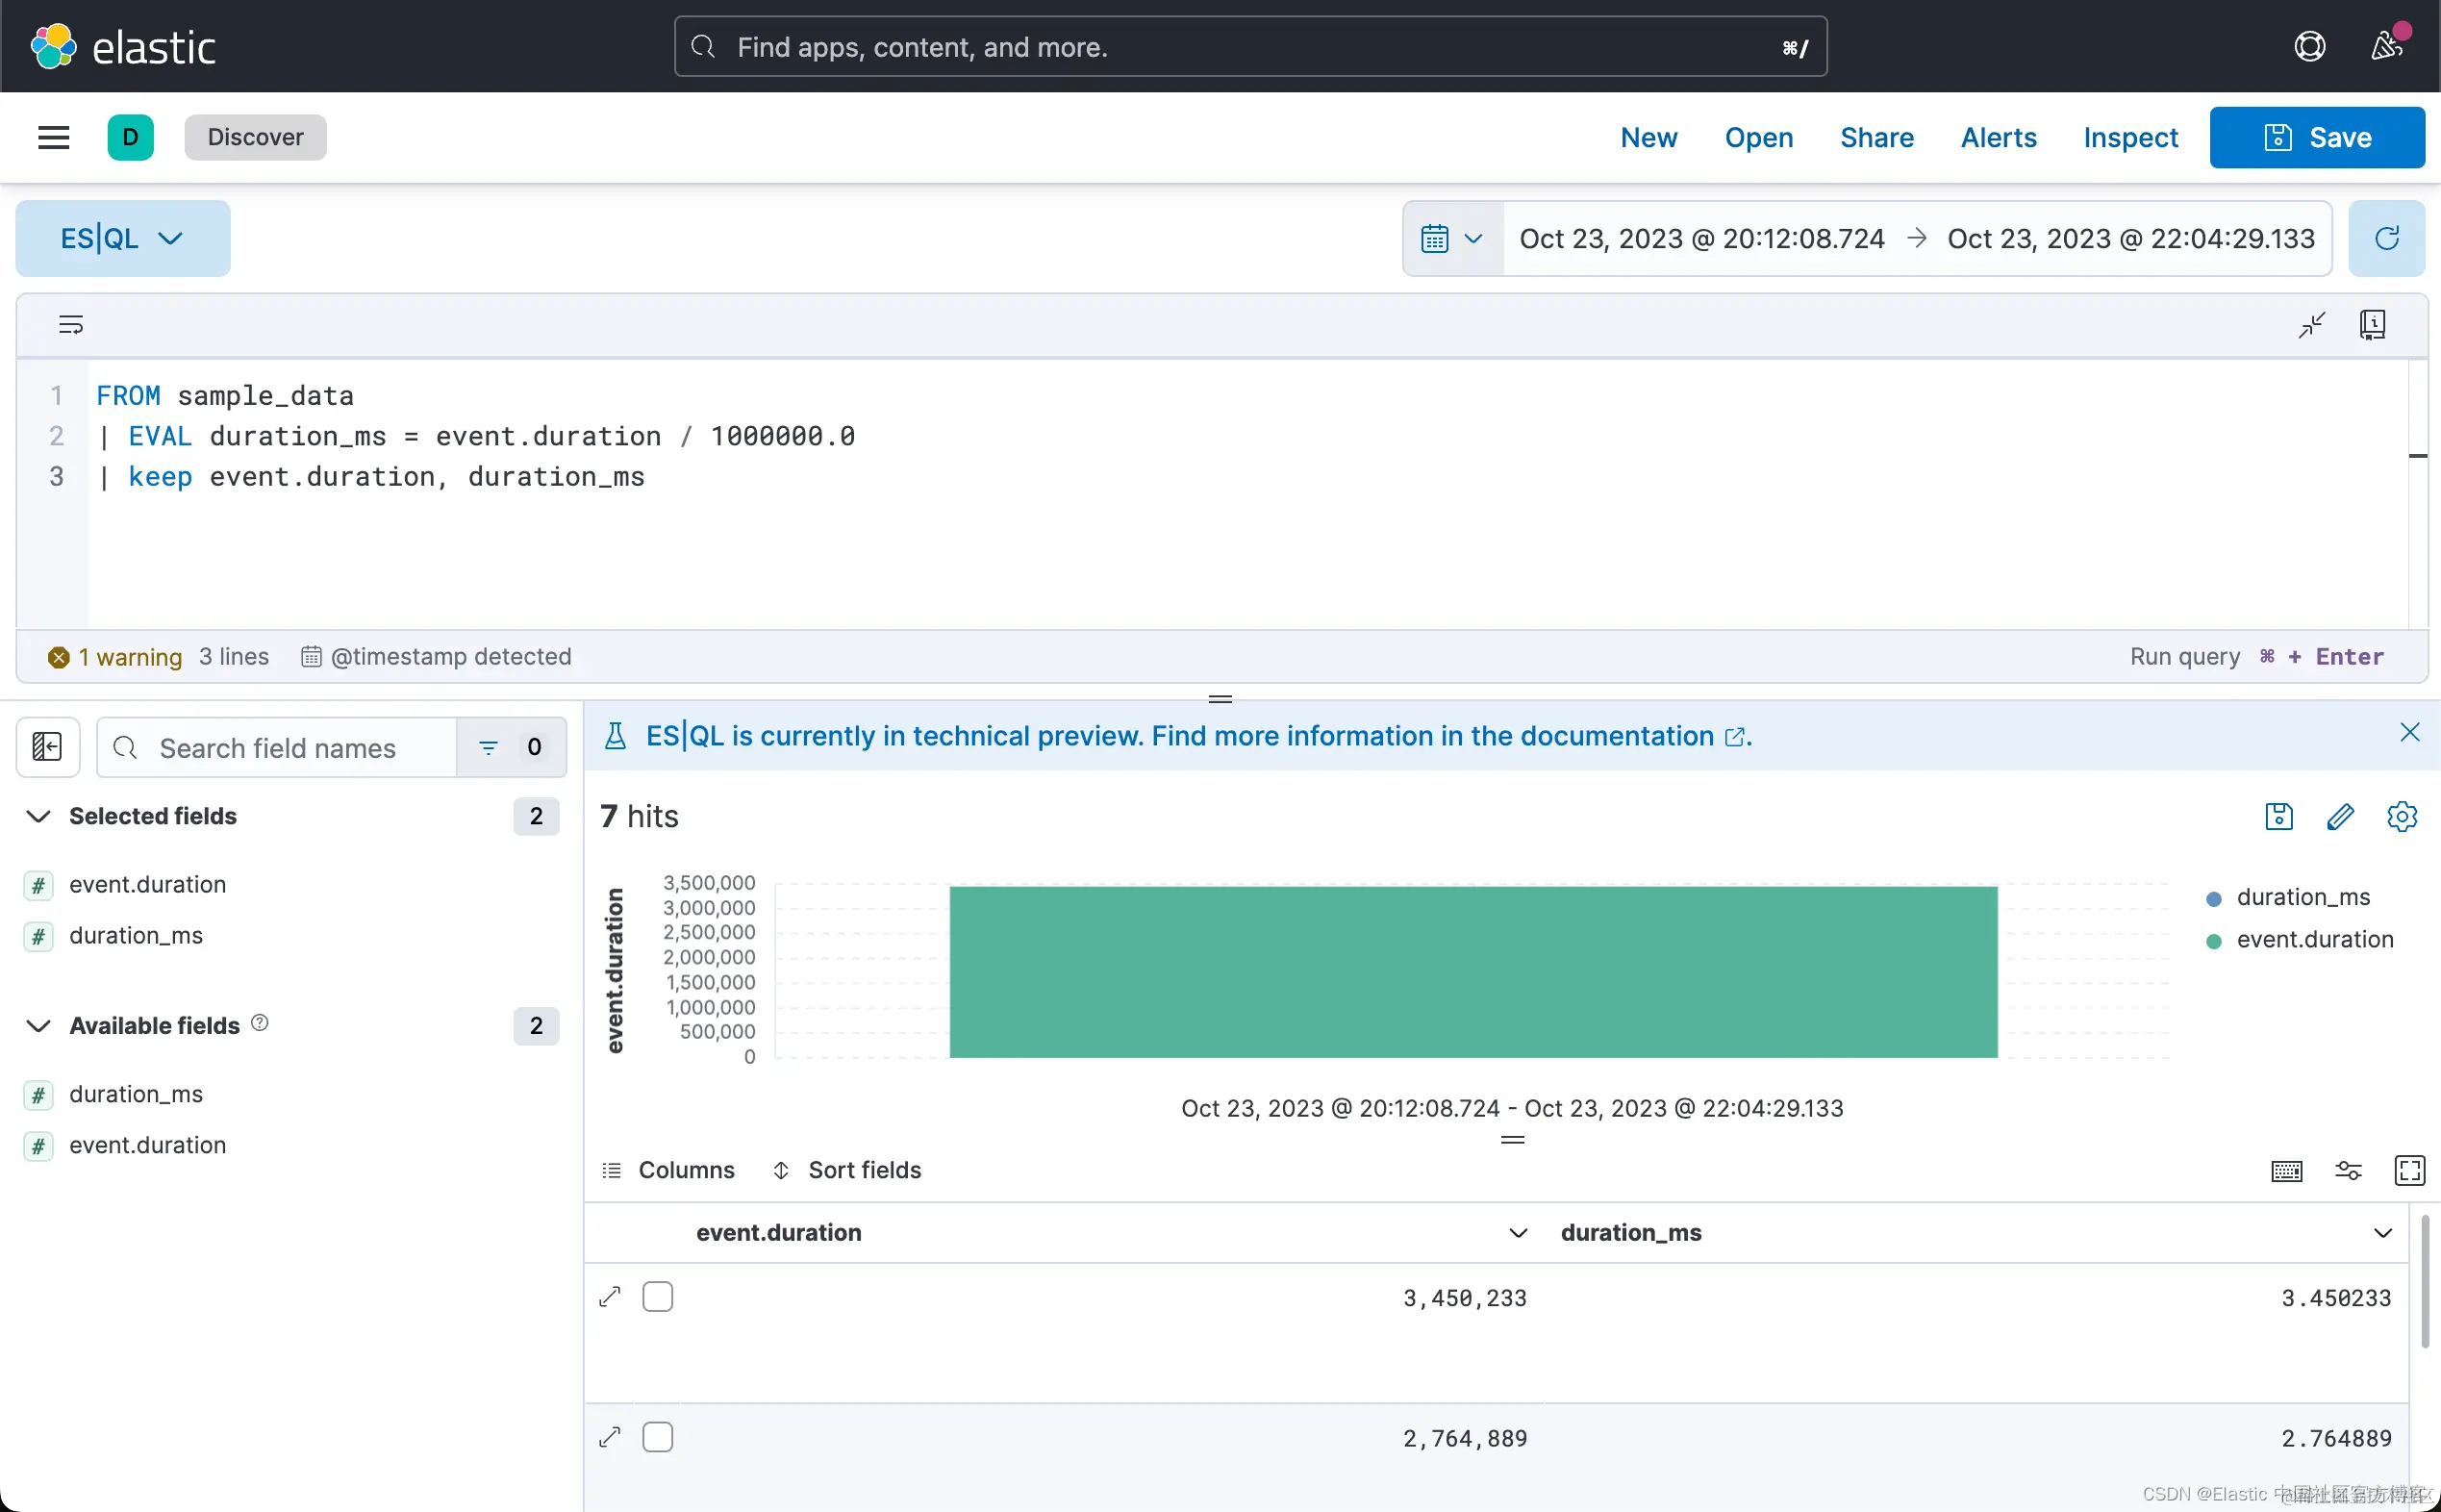The height and width of the screenshot is (1512, 2441).
Task: Minimize the ES|QL query editor
Action: pos(2311,324)
